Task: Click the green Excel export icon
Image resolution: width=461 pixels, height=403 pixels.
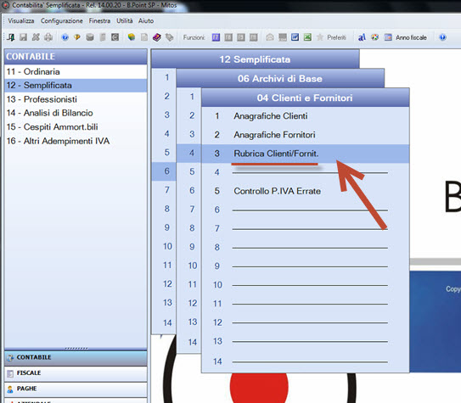Action: tap(307, 37)
